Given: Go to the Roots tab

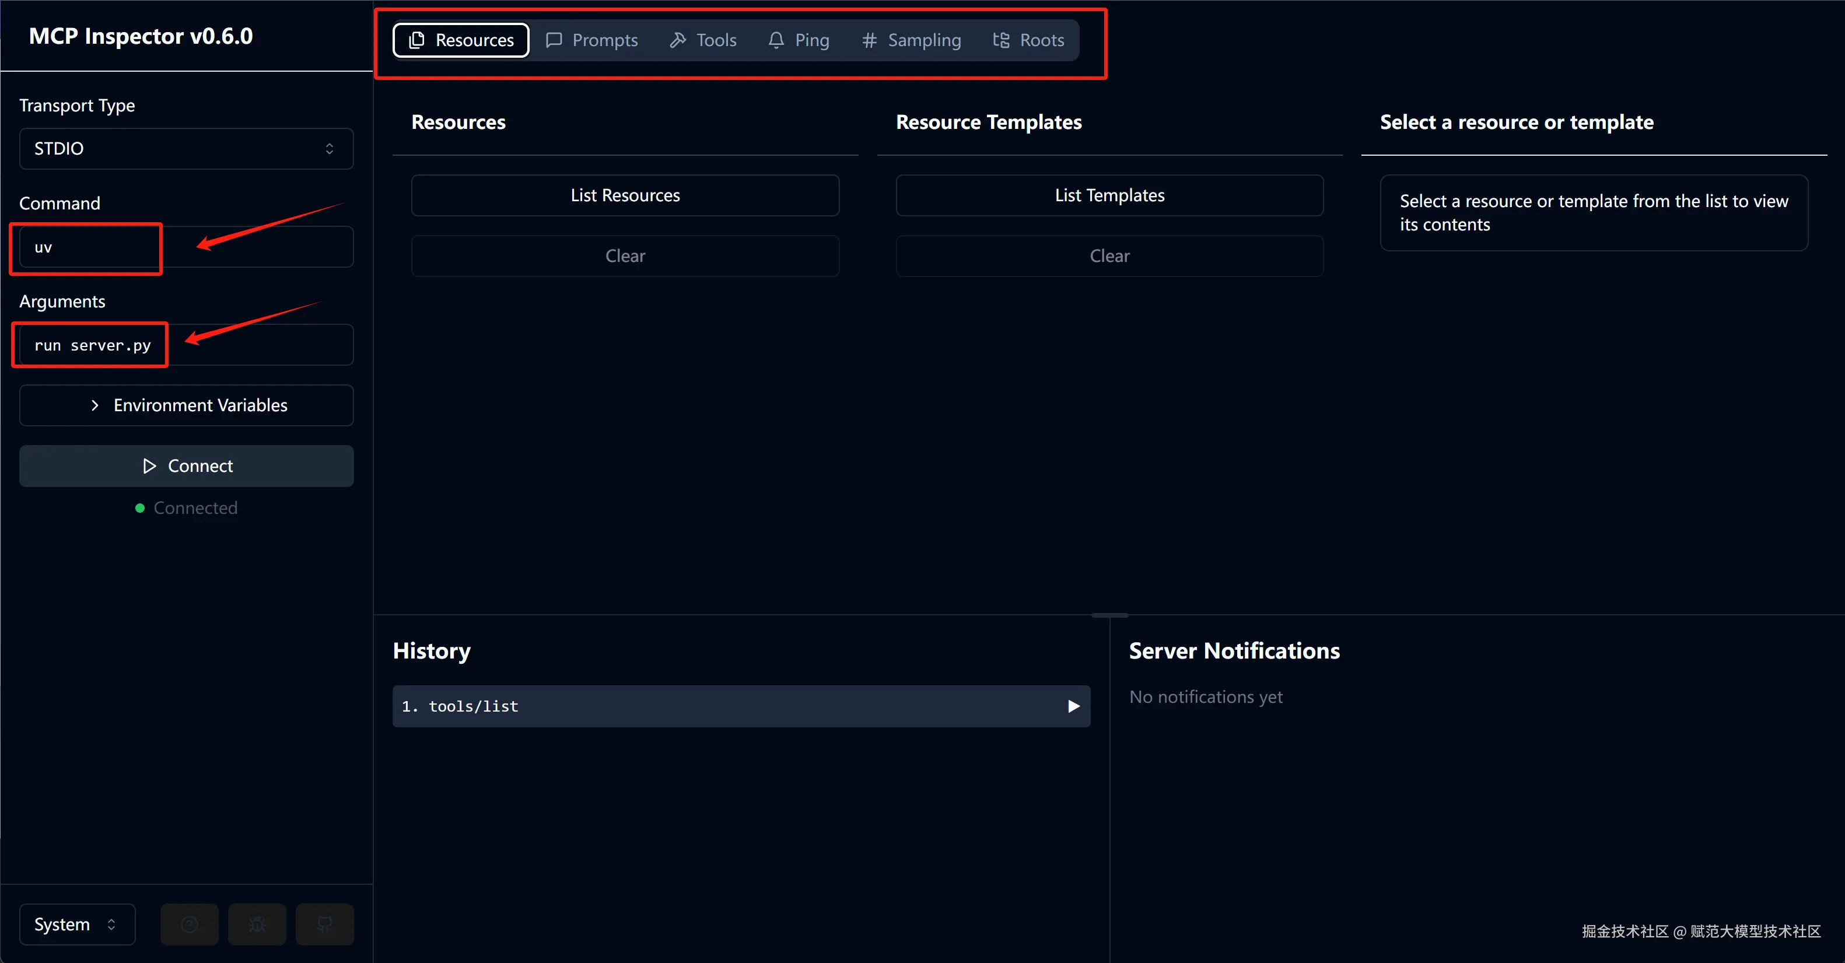Looking at the screenshot, I should point(1028,40).
